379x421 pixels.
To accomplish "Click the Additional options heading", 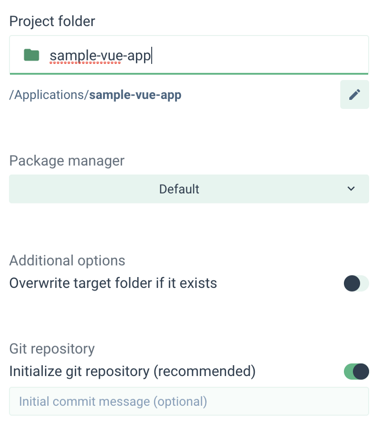I will click(67, 260).
